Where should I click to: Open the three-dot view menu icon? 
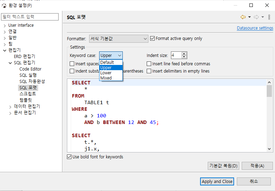pyautogui.click(x=269, y=17)
